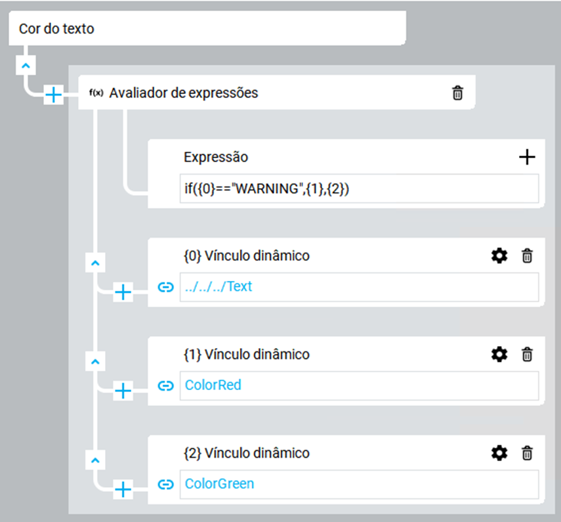The width and height of the screenshot is (561, 522).
Task: Collapse the {2} Vínculo dinâmico node
Action: point(96,460)
